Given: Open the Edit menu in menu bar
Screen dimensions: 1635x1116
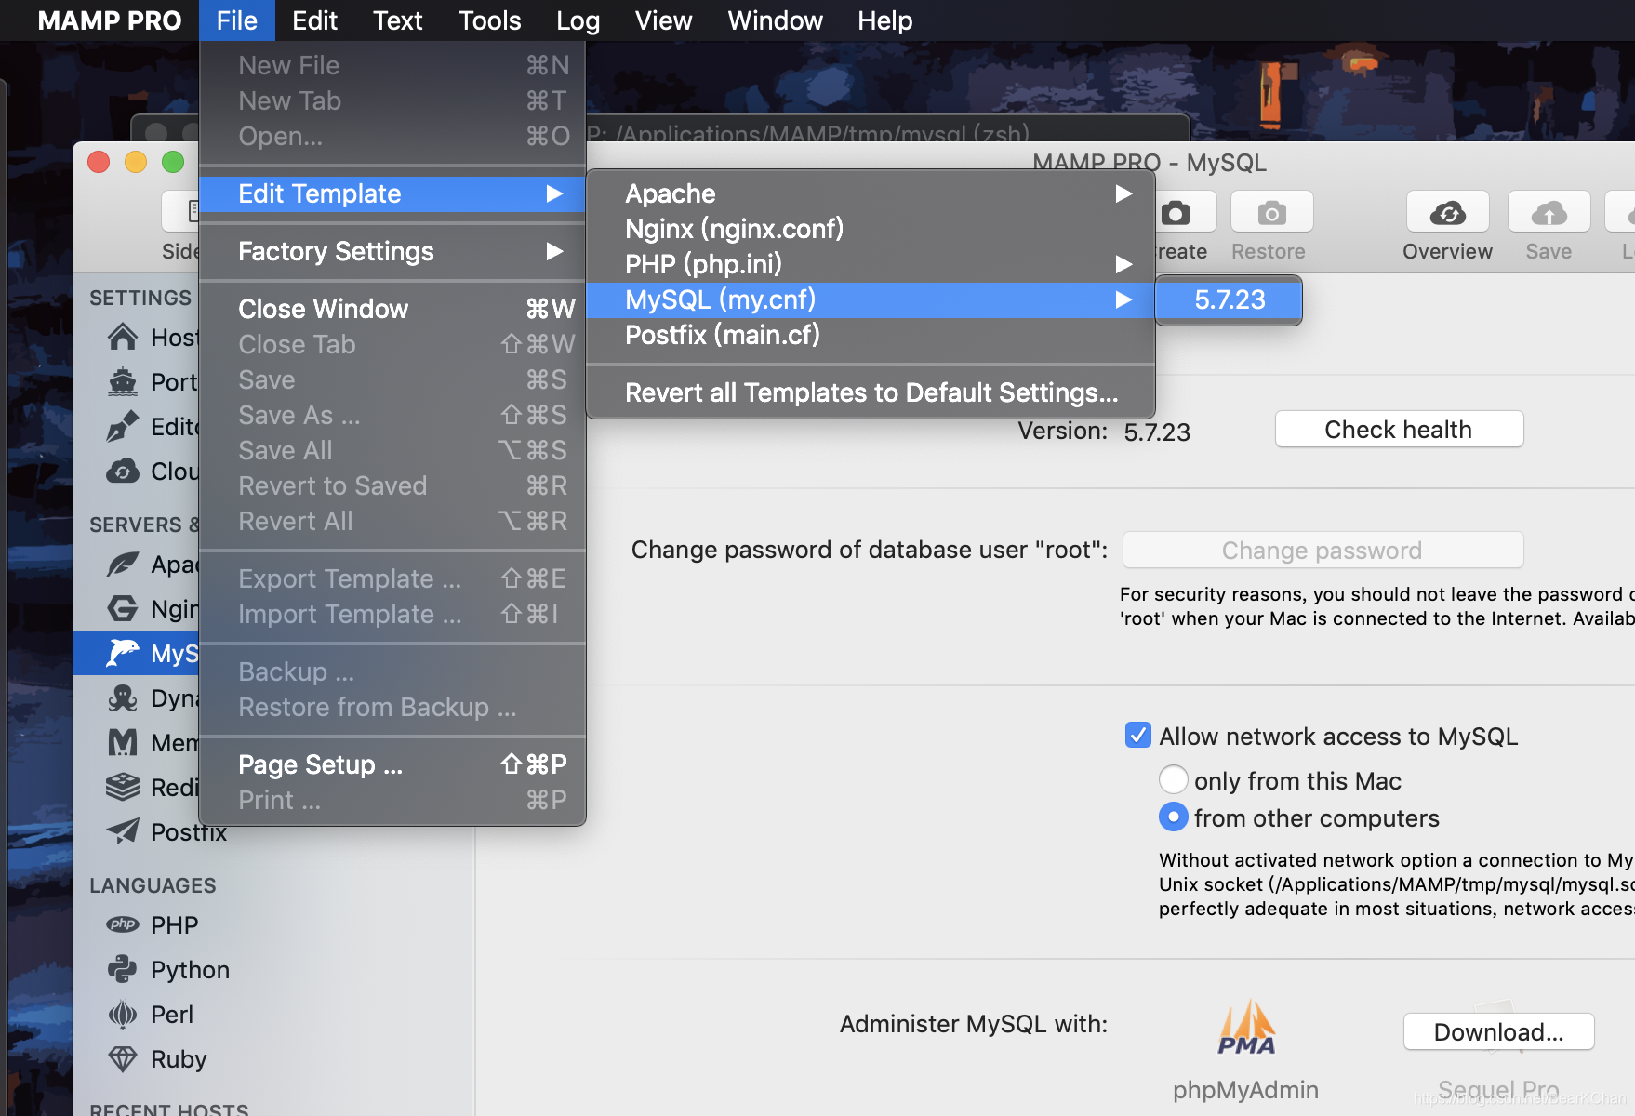Looking at the screenshot, I should 314,20.
